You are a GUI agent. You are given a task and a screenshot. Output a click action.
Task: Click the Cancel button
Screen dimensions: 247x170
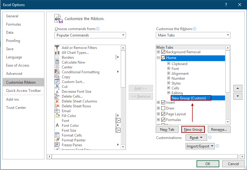233,164
